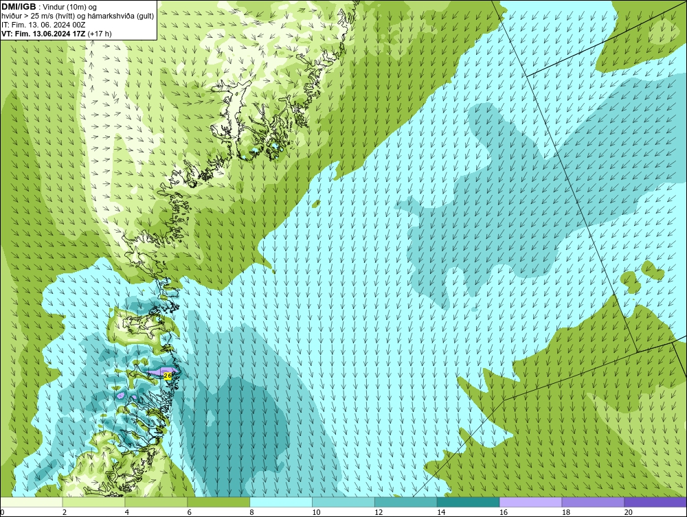687x517 pixels.
Task: Click the legend label 10
Action: pos(316,512)
